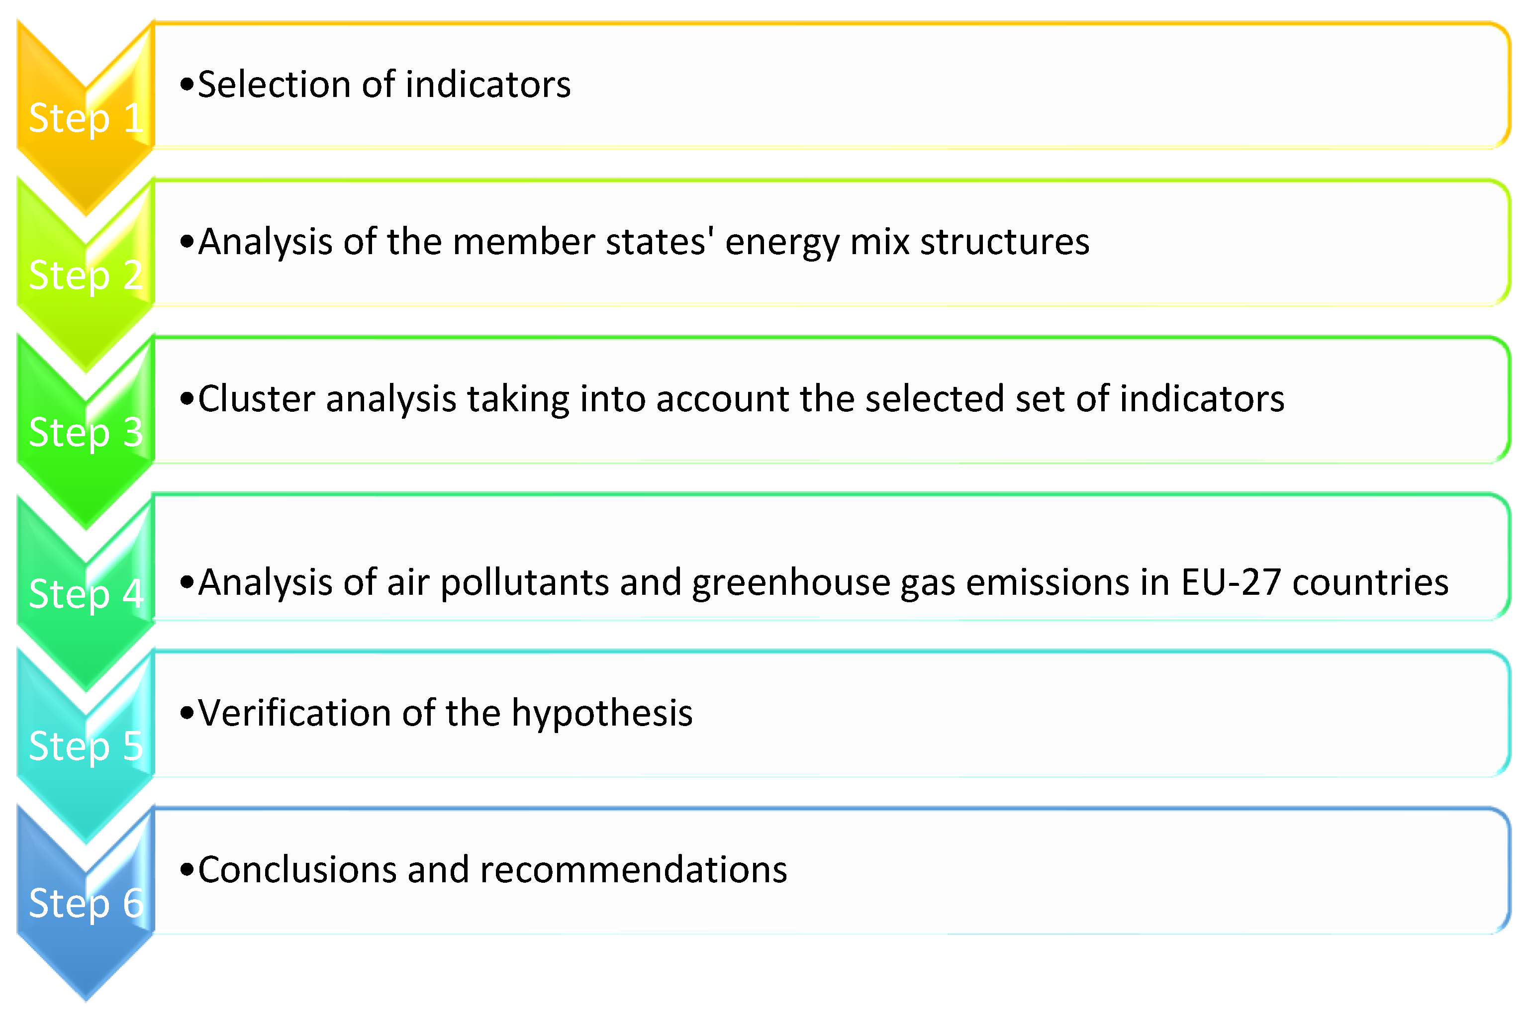The height and width of the screenshot is (1021, 1529).
Task: Click the "Selection of indicators" text
Action: click(384, 85)
